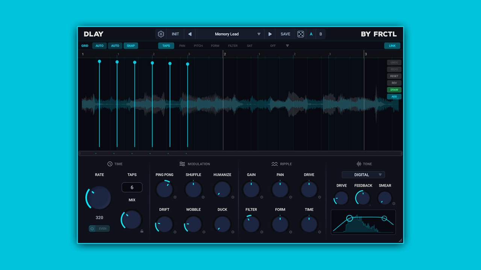Click the REV reverse button
This screenshot has width=481, height=270.
[394, 83]
